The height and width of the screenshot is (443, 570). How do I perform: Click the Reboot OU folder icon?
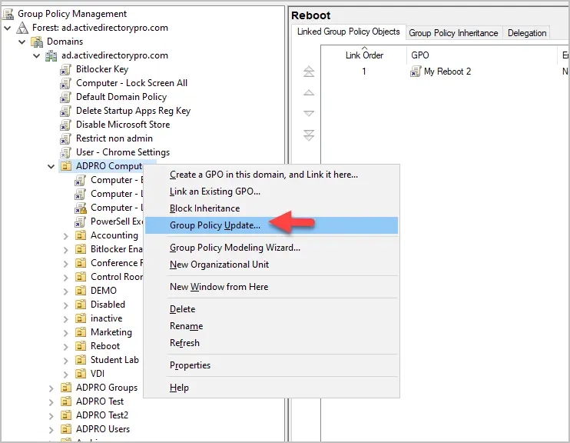[81, 346]
